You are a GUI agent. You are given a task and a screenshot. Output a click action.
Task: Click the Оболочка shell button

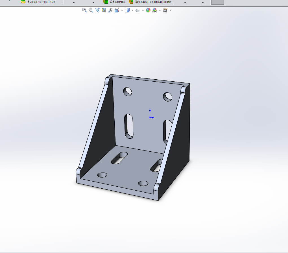tap(114, 2)
